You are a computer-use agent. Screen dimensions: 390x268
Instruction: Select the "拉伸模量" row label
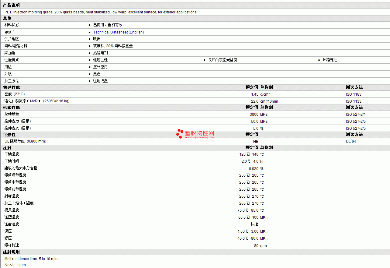coord(12,114)
